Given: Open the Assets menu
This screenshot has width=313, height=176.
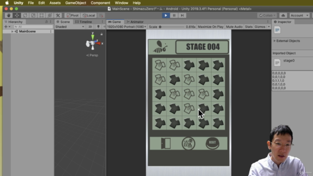Looking at the screenshot, I should pyautogui.click(x=55, y=3).
